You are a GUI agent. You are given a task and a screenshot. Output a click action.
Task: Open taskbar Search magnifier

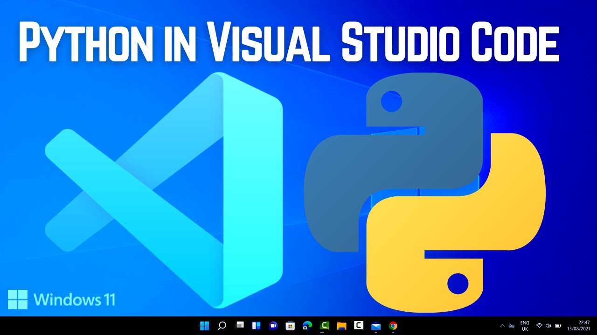click(222, 326)
